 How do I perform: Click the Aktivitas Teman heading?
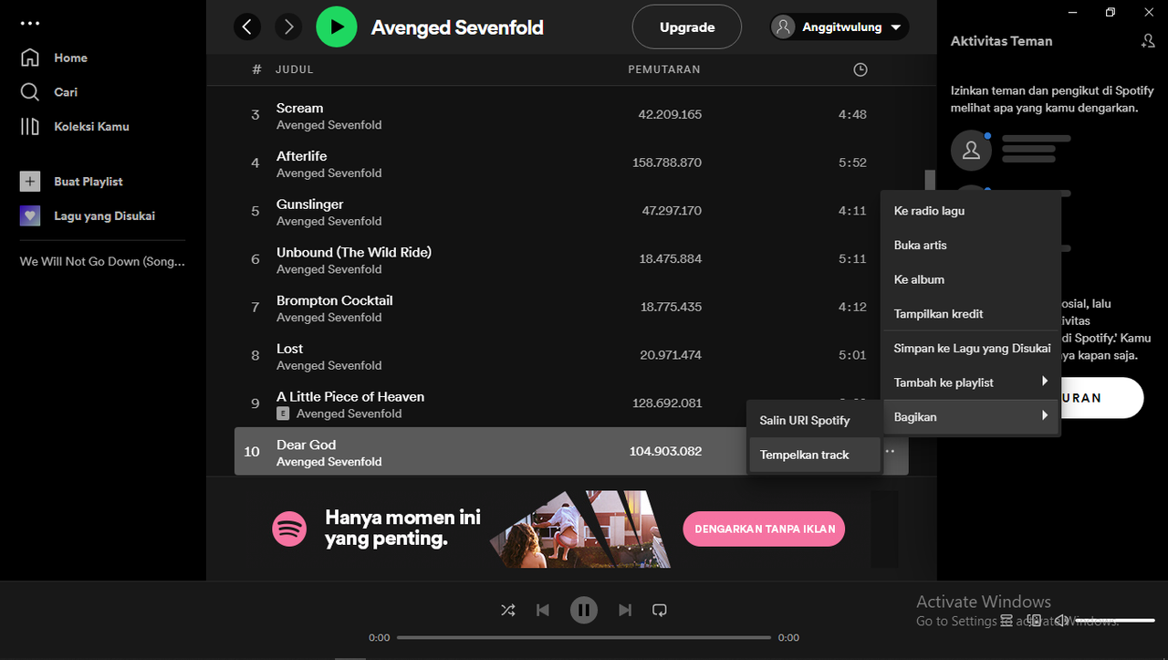pos(1002,41)
